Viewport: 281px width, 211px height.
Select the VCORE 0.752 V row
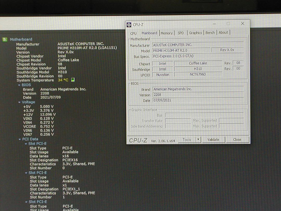tap(38, 127)
